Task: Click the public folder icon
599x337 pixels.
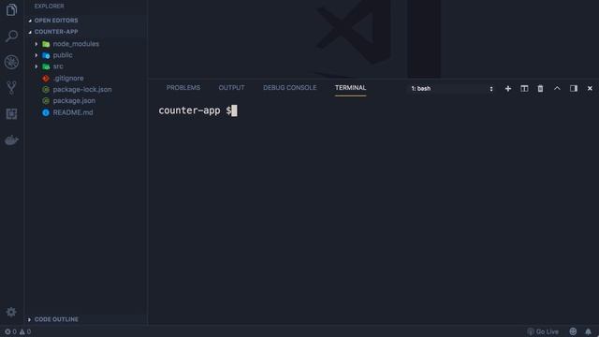Action: tap(46, 55)
